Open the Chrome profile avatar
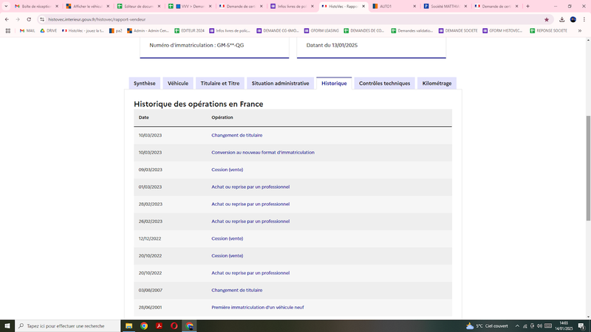Screen dimensions: 591x332 point(573,19)
